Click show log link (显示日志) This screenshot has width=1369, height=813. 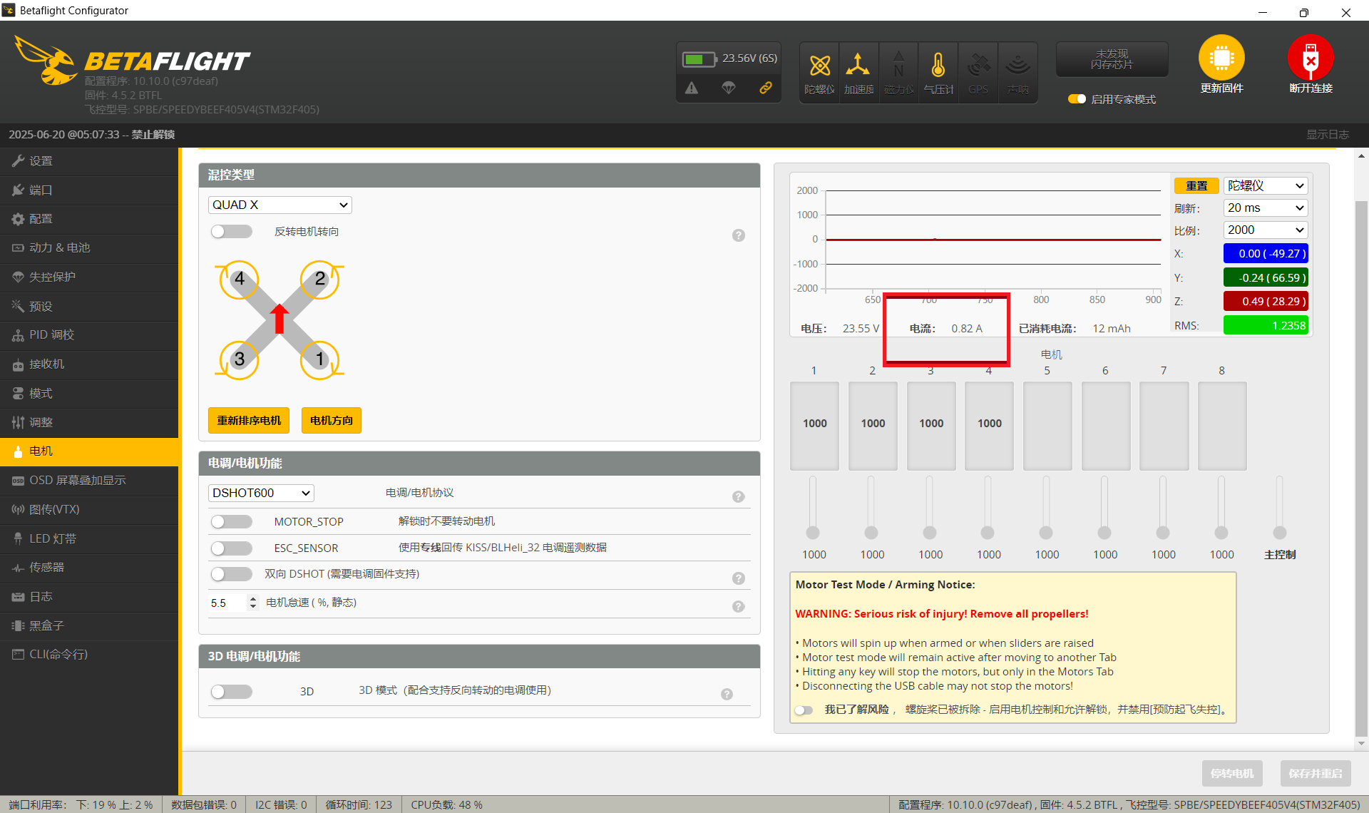point(1328,135)
